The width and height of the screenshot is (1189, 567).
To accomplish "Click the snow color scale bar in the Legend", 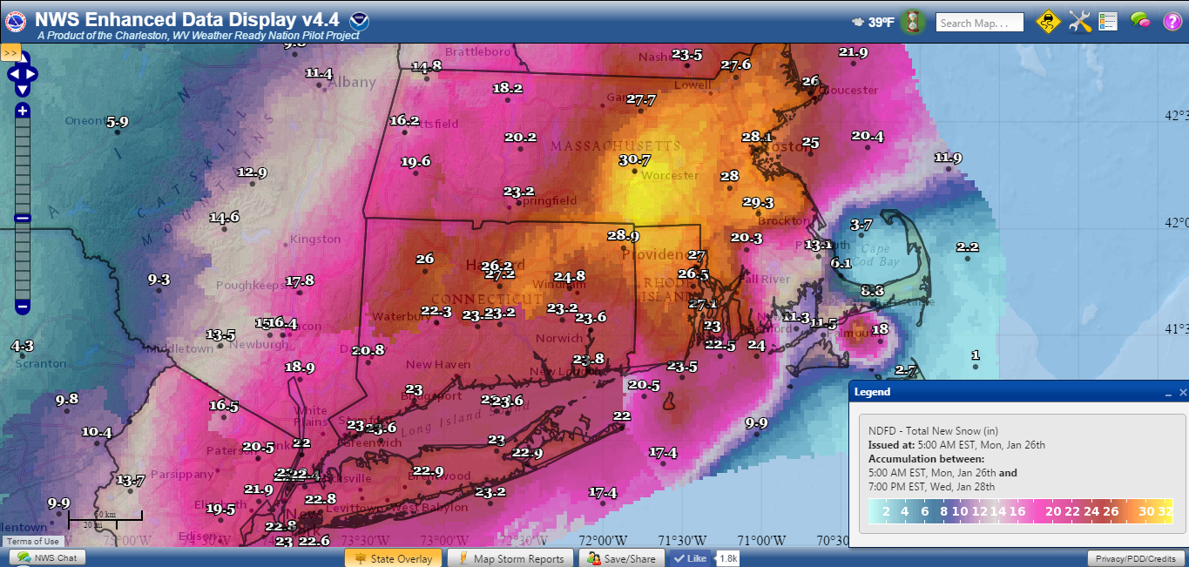I will pos(1021,510).
